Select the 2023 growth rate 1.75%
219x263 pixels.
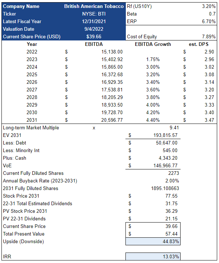[153, 59]
